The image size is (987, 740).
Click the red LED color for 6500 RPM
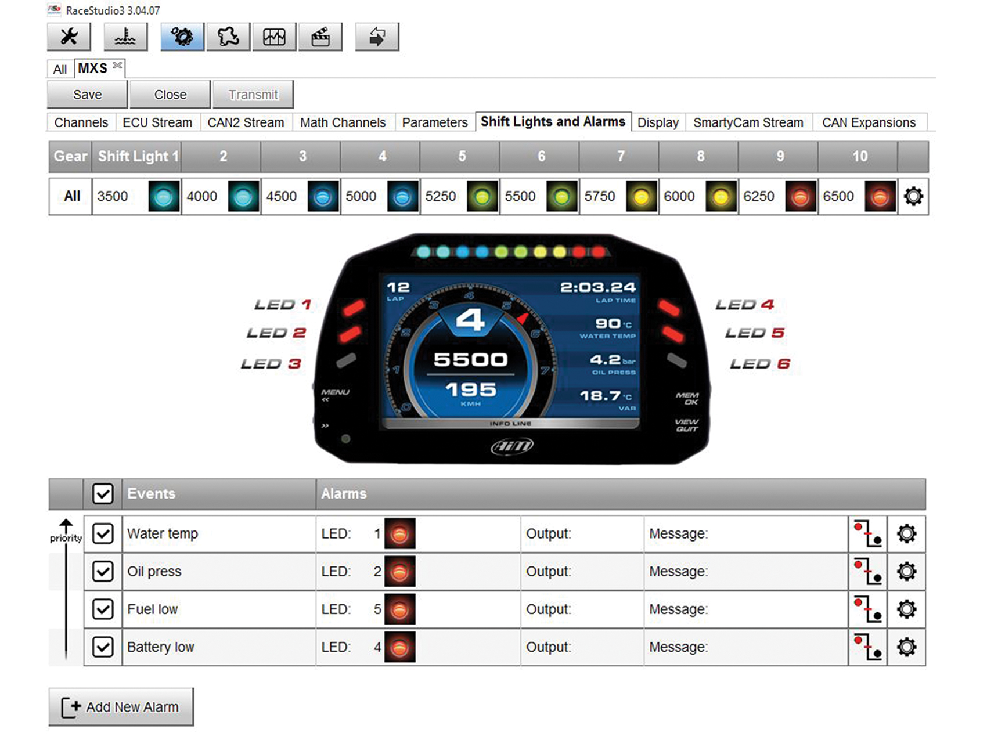(879, 197)
